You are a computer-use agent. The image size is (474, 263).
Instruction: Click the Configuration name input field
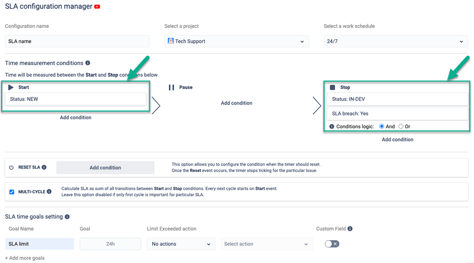(x=77, y=41)
